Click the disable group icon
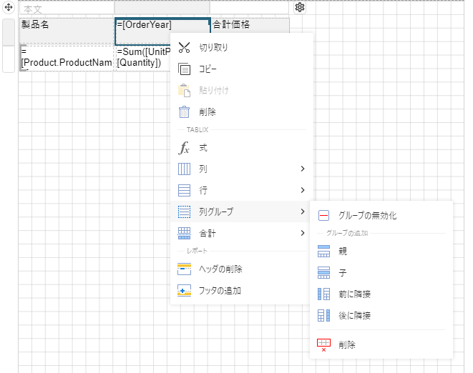 point(323,216)
